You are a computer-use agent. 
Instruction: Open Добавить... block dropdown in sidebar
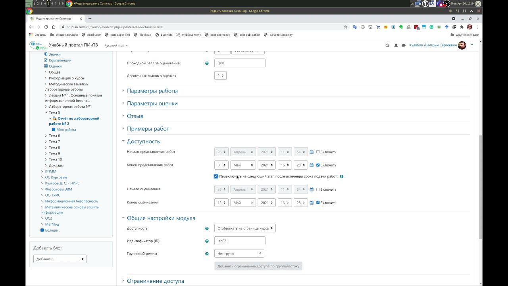point(60,259)
